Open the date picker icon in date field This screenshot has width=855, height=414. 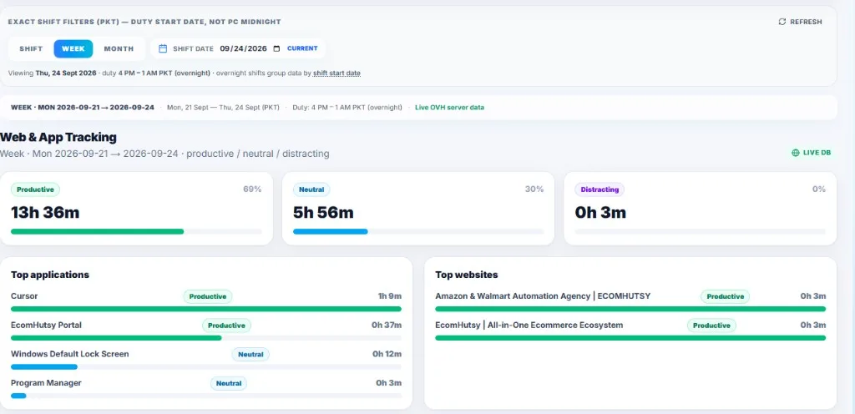point(276,48)
